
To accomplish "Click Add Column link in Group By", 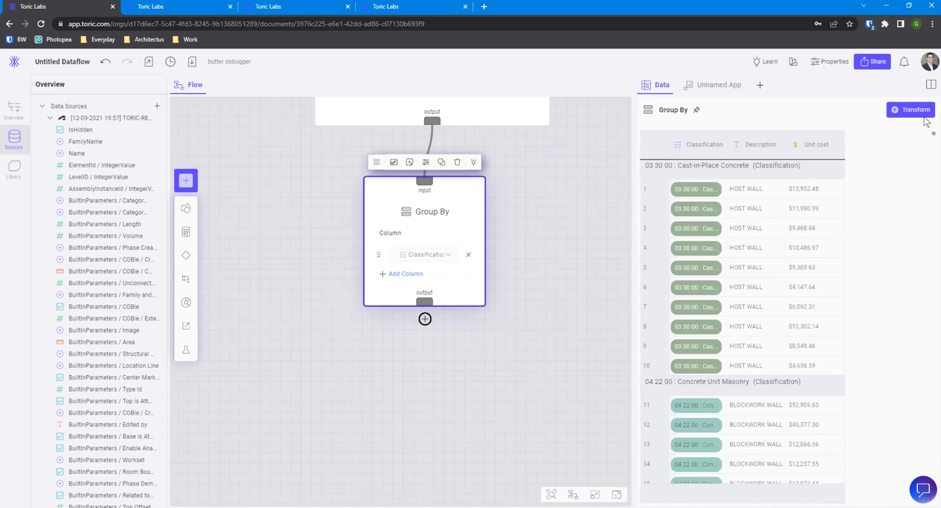I will point(401,274).
